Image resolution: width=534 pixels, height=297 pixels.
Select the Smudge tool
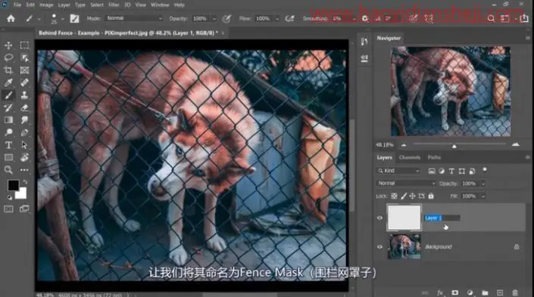[24, 120]
